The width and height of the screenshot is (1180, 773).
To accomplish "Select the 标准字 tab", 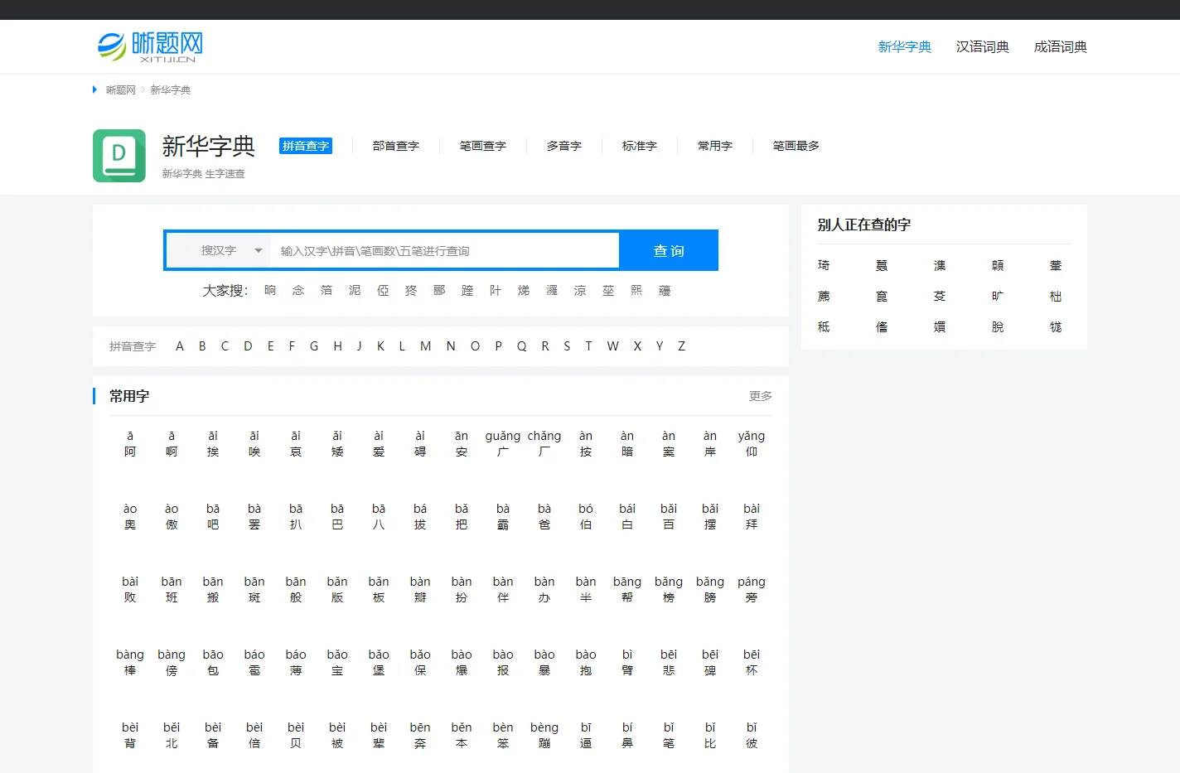I will 640,146.
